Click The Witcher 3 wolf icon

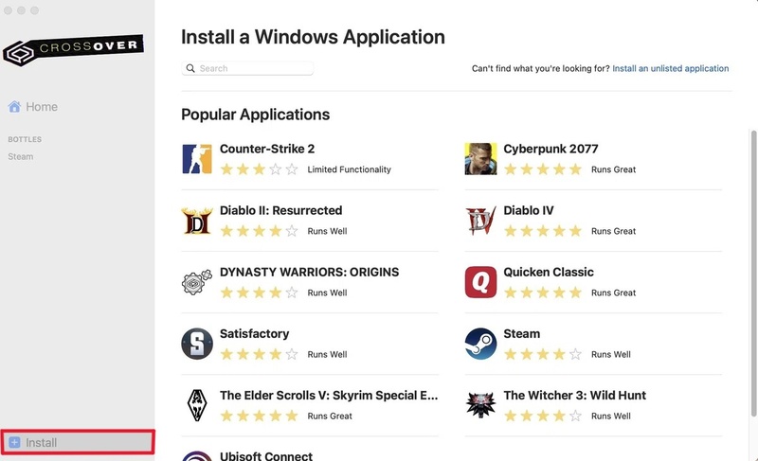point(480,404)
